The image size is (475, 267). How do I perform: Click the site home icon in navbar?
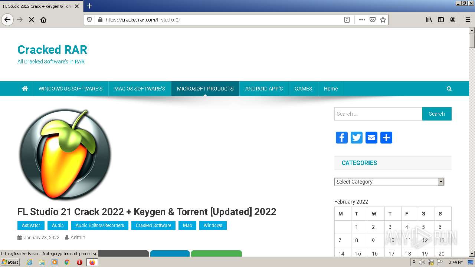pos(25,89)
